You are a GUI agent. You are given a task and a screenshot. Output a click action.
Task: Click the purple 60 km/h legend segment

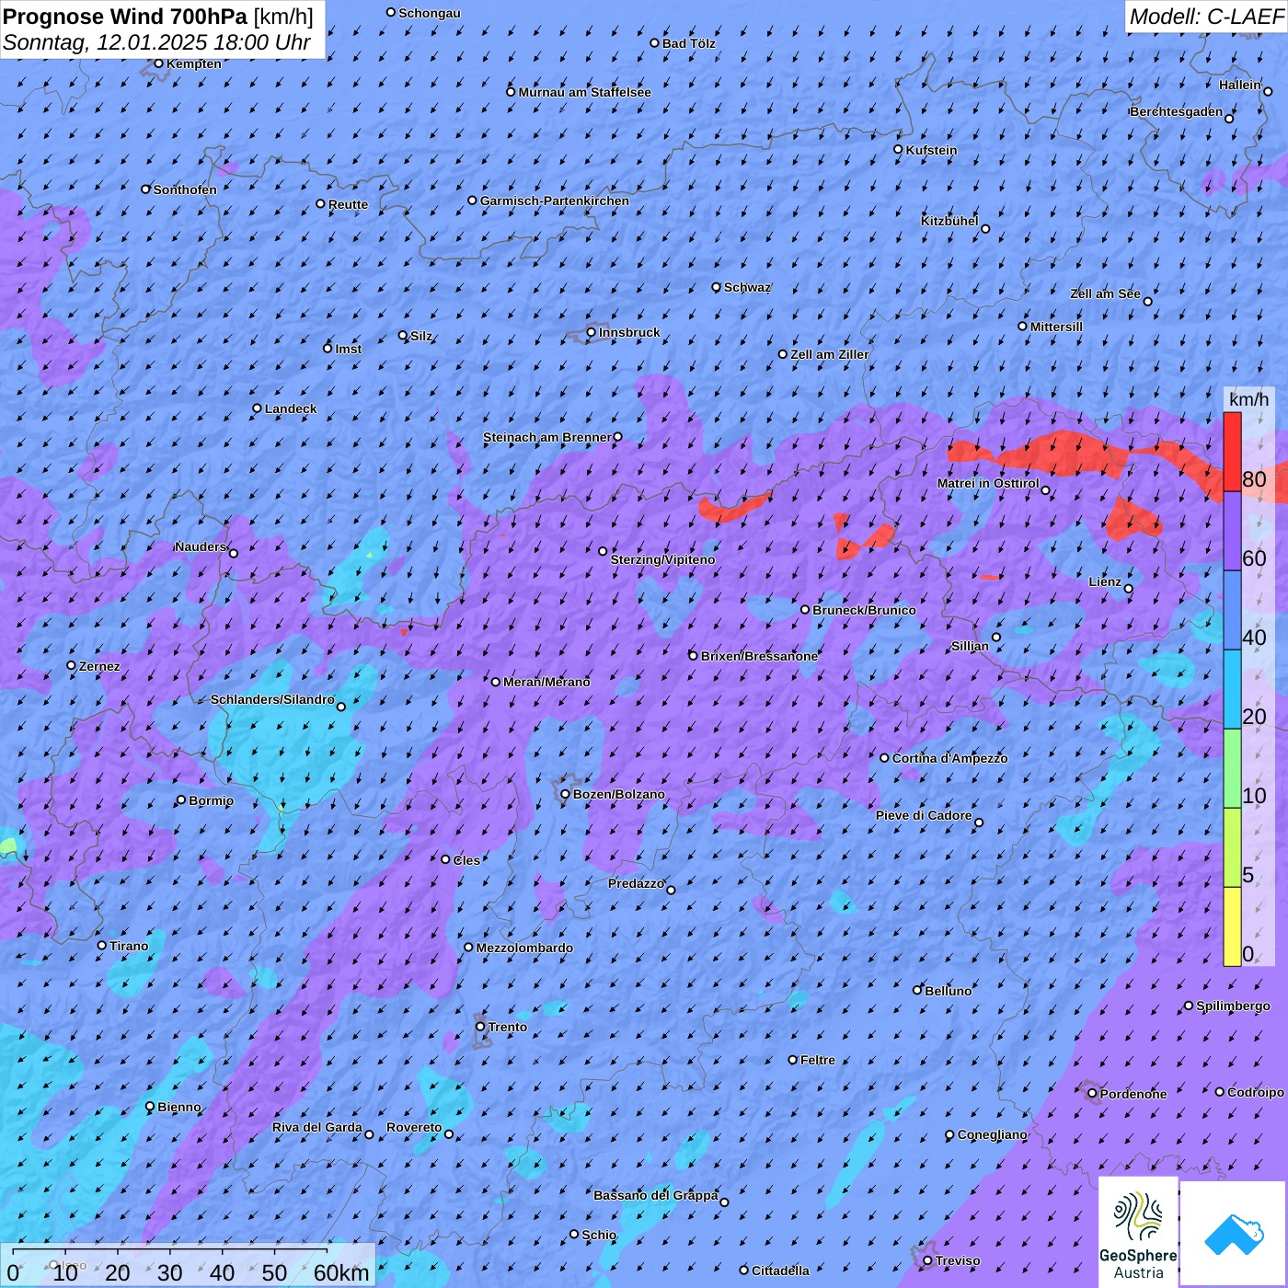pyautogui.click(x=1232, y=532)
